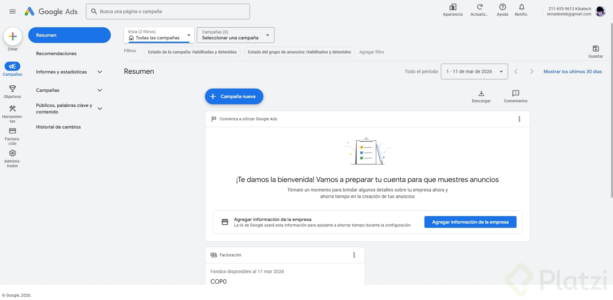Click the COP0 funds amount
Viewport: 613px width, 300px height.
click(218, 282)
